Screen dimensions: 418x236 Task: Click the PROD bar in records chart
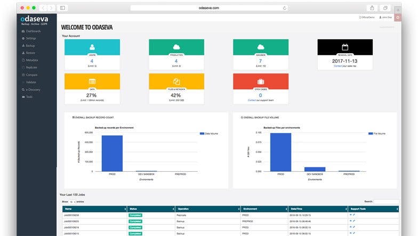(112, 153)
